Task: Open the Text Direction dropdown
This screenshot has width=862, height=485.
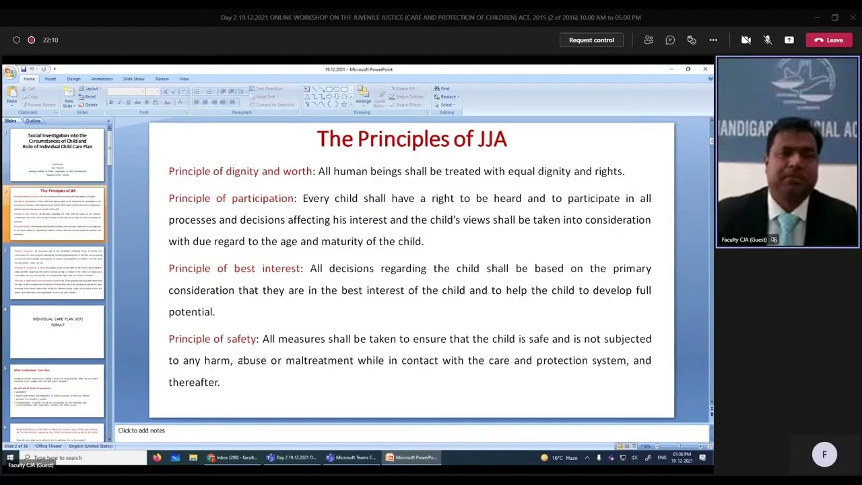Action: (x=267, y=89)
